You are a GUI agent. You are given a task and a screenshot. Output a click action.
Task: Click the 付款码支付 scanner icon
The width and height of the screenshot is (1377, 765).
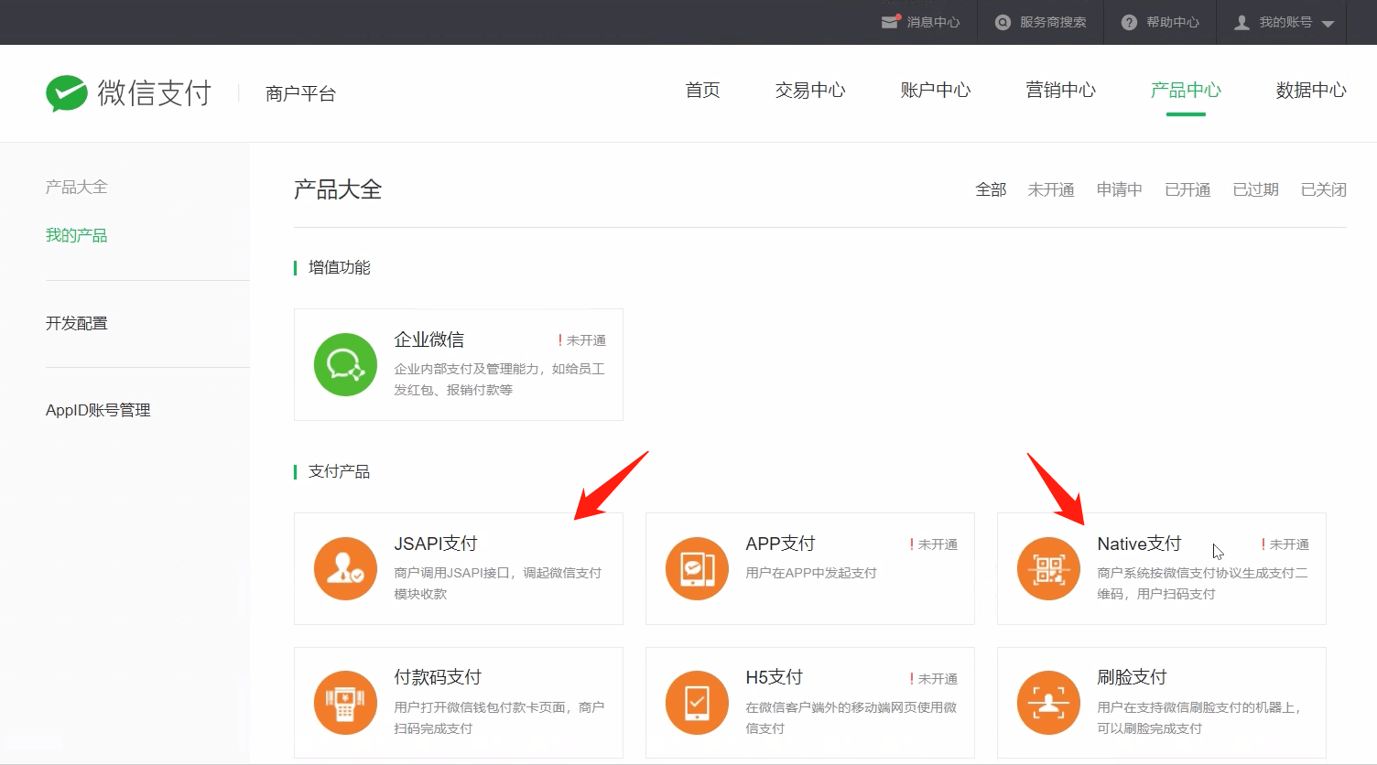tap(345, 703)
